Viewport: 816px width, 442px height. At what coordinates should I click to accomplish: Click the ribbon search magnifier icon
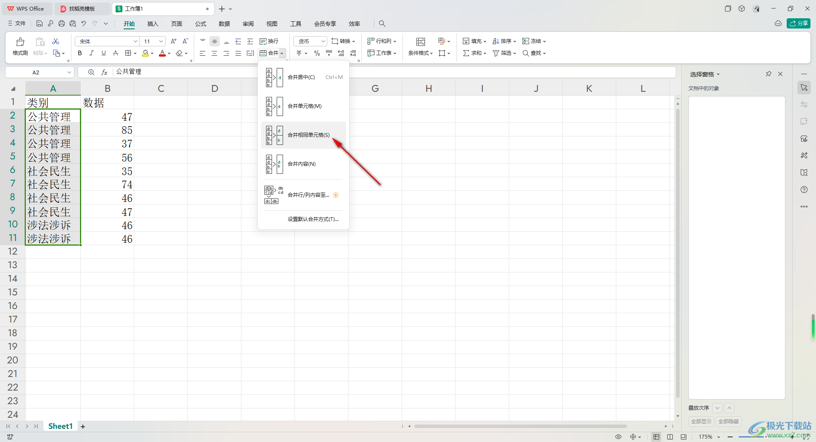coord(382,24)
